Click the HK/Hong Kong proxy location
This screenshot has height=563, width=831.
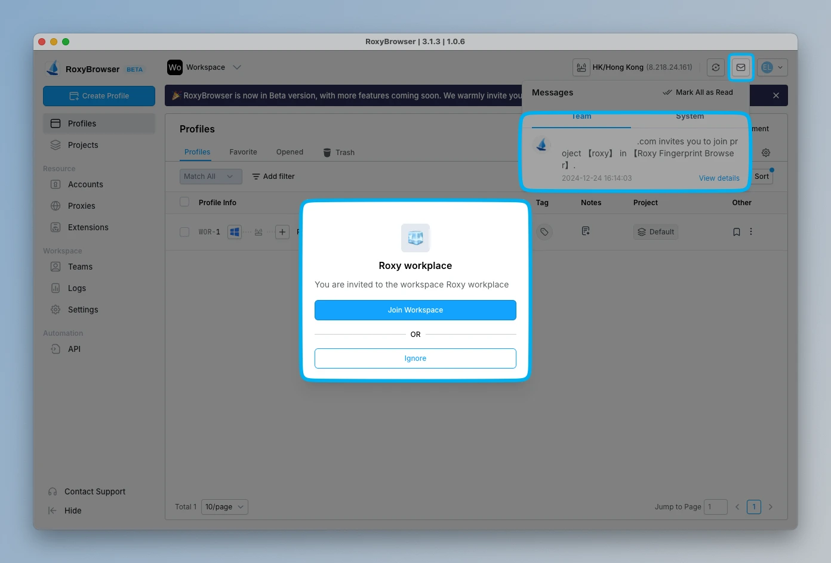pyautogui.click(x=642, y=67)
